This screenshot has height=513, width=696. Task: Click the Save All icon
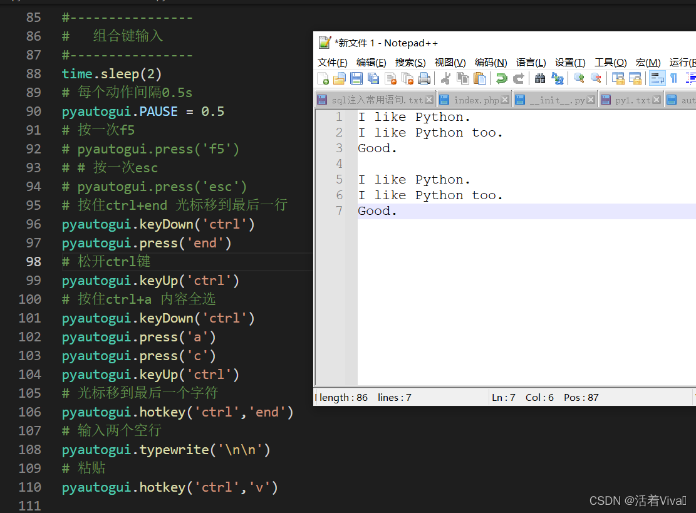click(373, 78)
